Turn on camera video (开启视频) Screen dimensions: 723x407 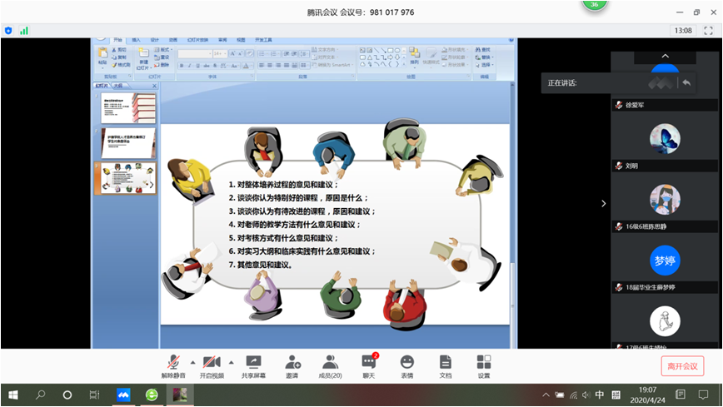pyautogui.click(x=212, y=366)
